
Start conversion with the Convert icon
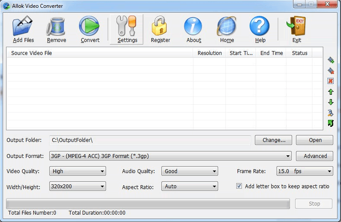click(x=89, y=26)
